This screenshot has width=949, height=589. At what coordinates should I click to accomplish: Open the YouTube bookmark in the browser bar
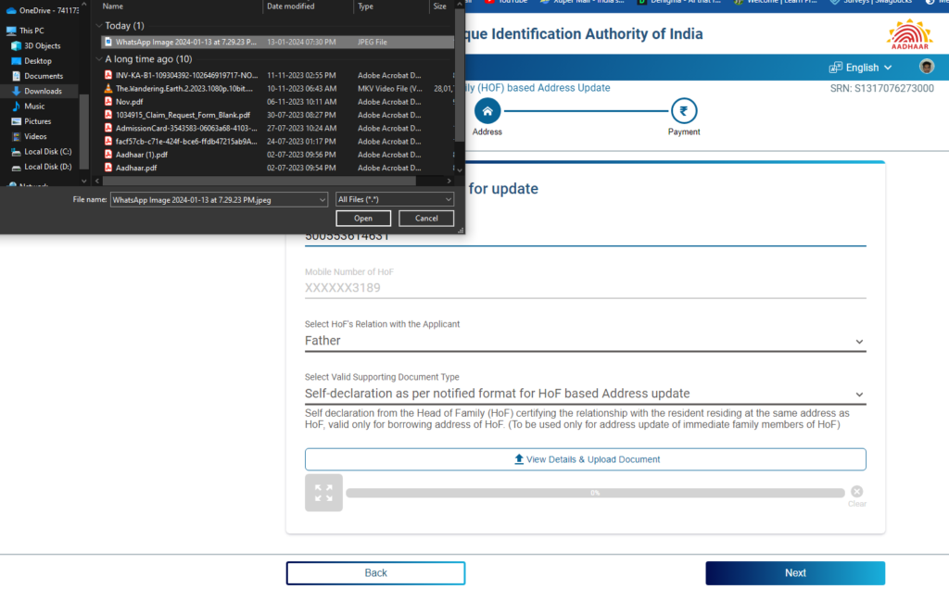click(506, 3)
